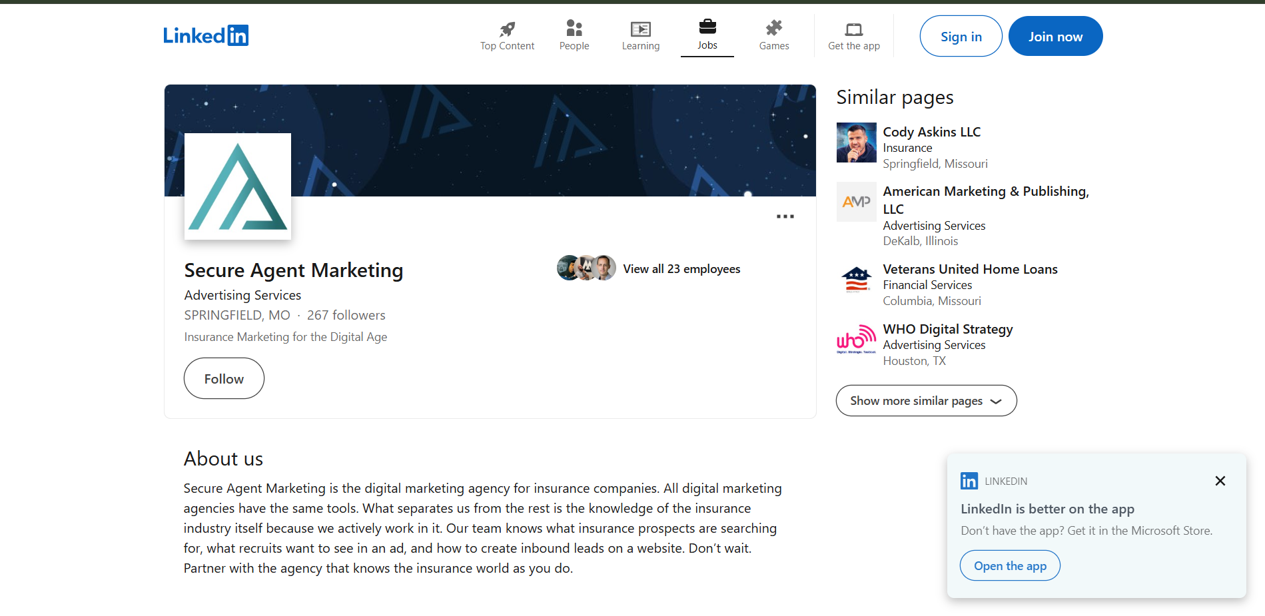The image size is (1265, 616).
Task: Click Secure Agent Marketing logo image
Action: tap(238, 186)
